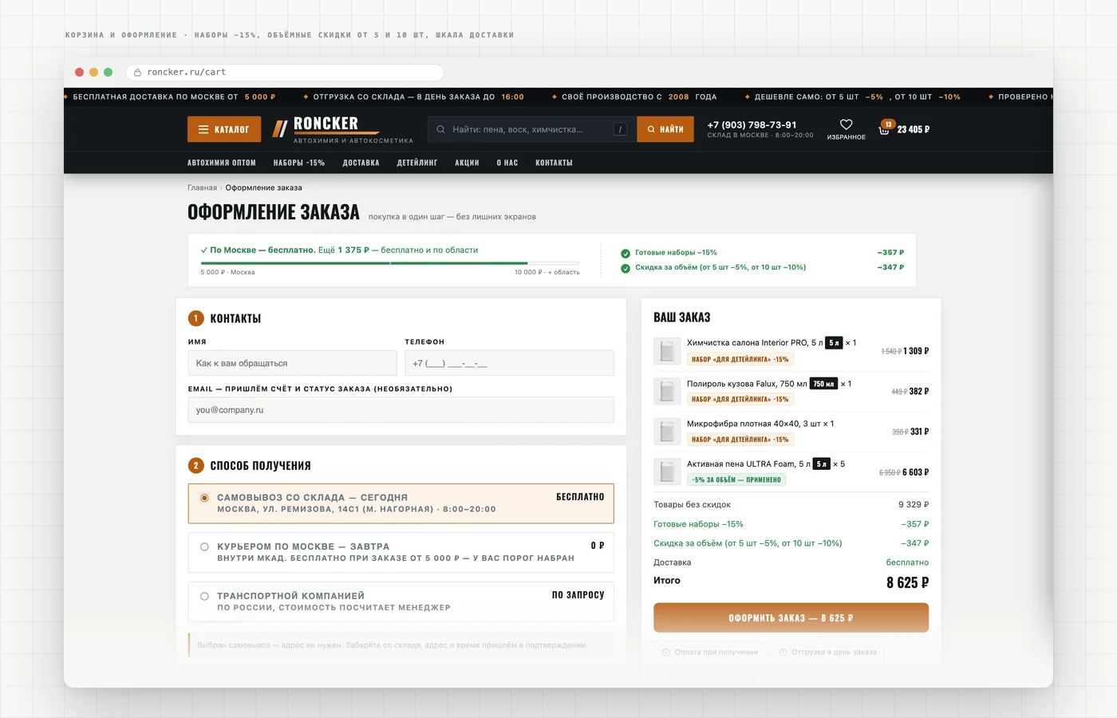Viewport: 1117px width, 718px height.
Task: Open the Детейлинг menu item
Action: 417,163
